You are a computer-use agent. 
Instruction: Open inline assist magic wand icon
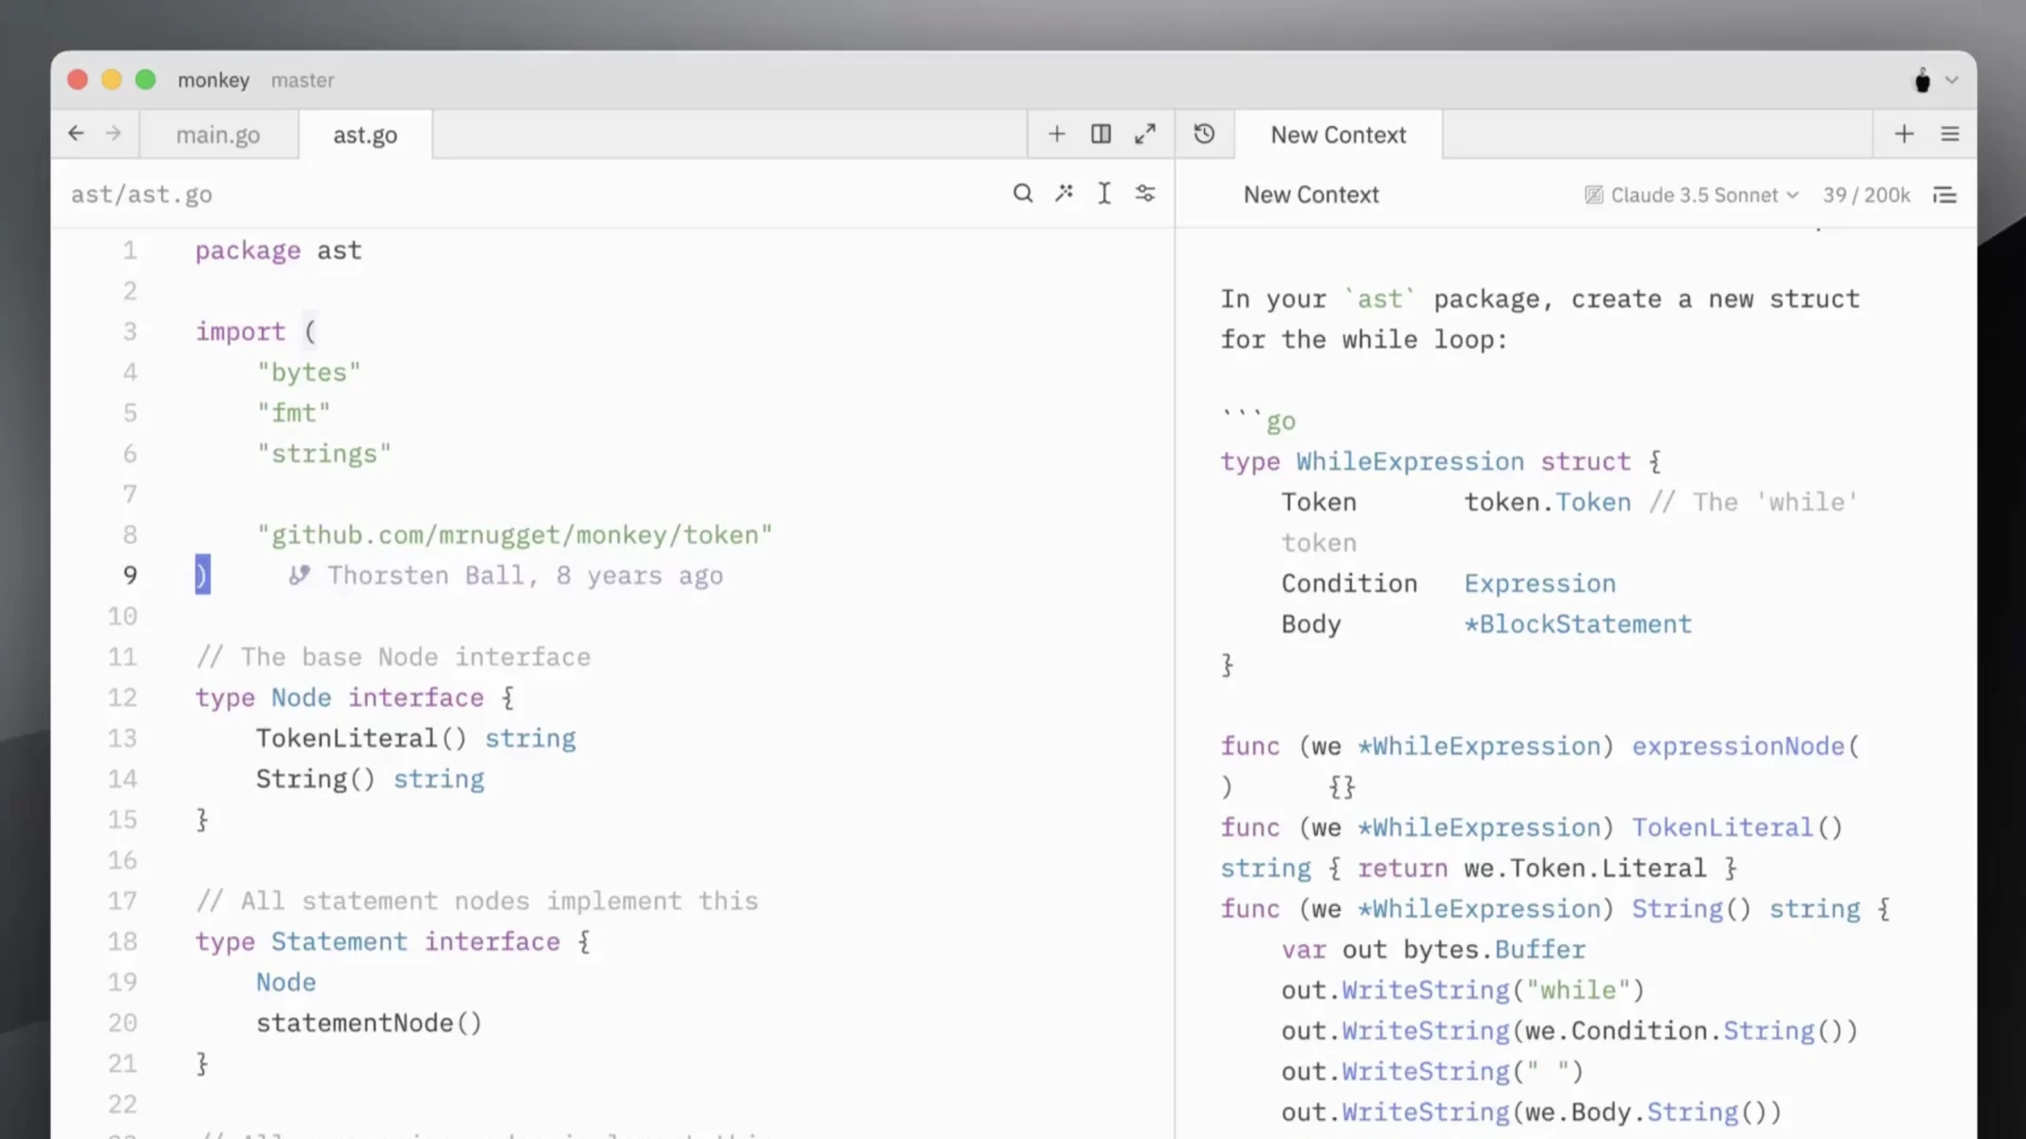click(x=1064, y=194)
